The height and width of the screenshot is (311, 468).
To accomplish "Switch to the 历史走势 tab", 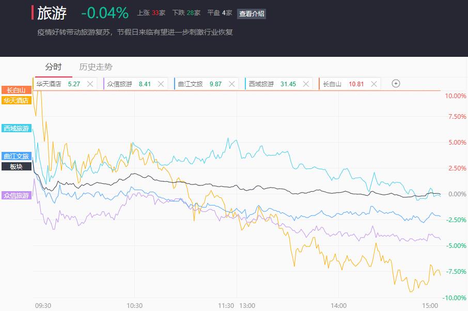I will (96, 67).
